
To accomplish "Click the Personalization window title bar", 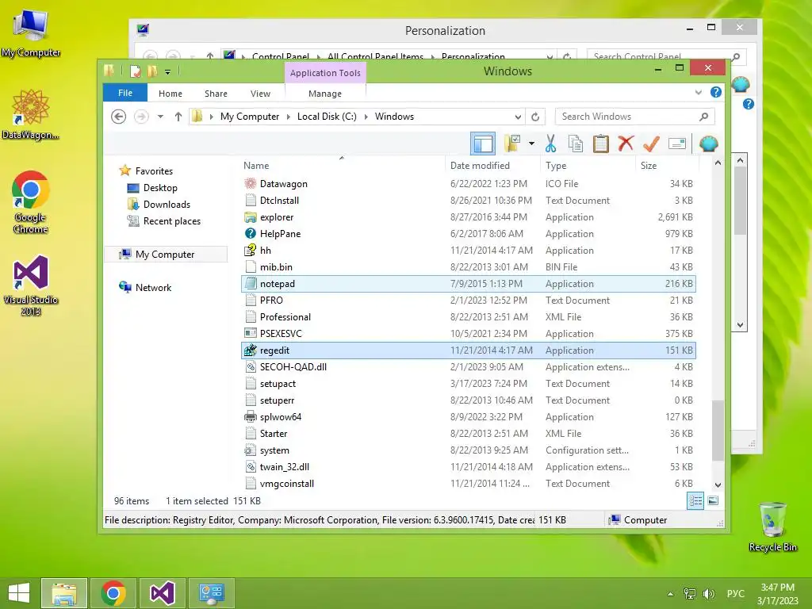I will coord(445,31).
